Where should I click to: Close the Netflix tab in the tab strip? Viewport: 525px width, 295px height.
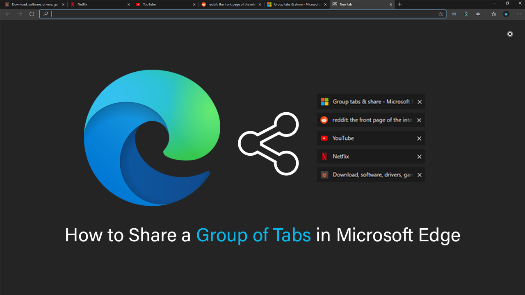128,5
